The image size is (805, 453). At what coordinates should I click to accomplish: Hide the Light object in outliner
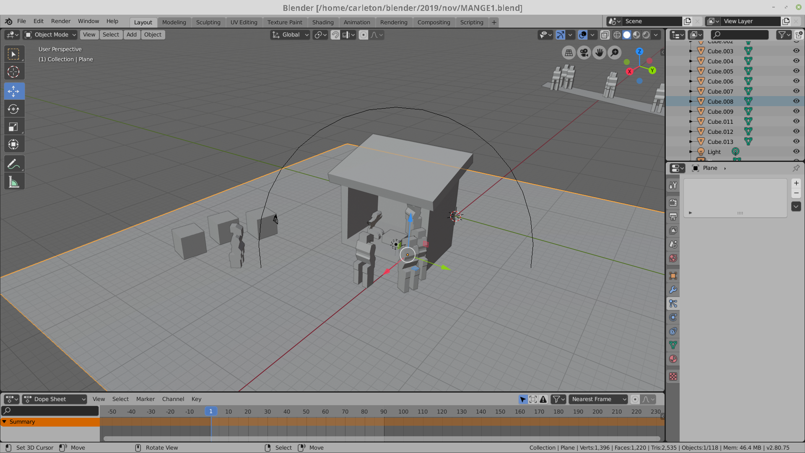tap(796, 151)
